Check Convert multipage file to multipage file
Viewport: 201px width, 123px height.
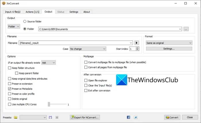tap(86, 62)
